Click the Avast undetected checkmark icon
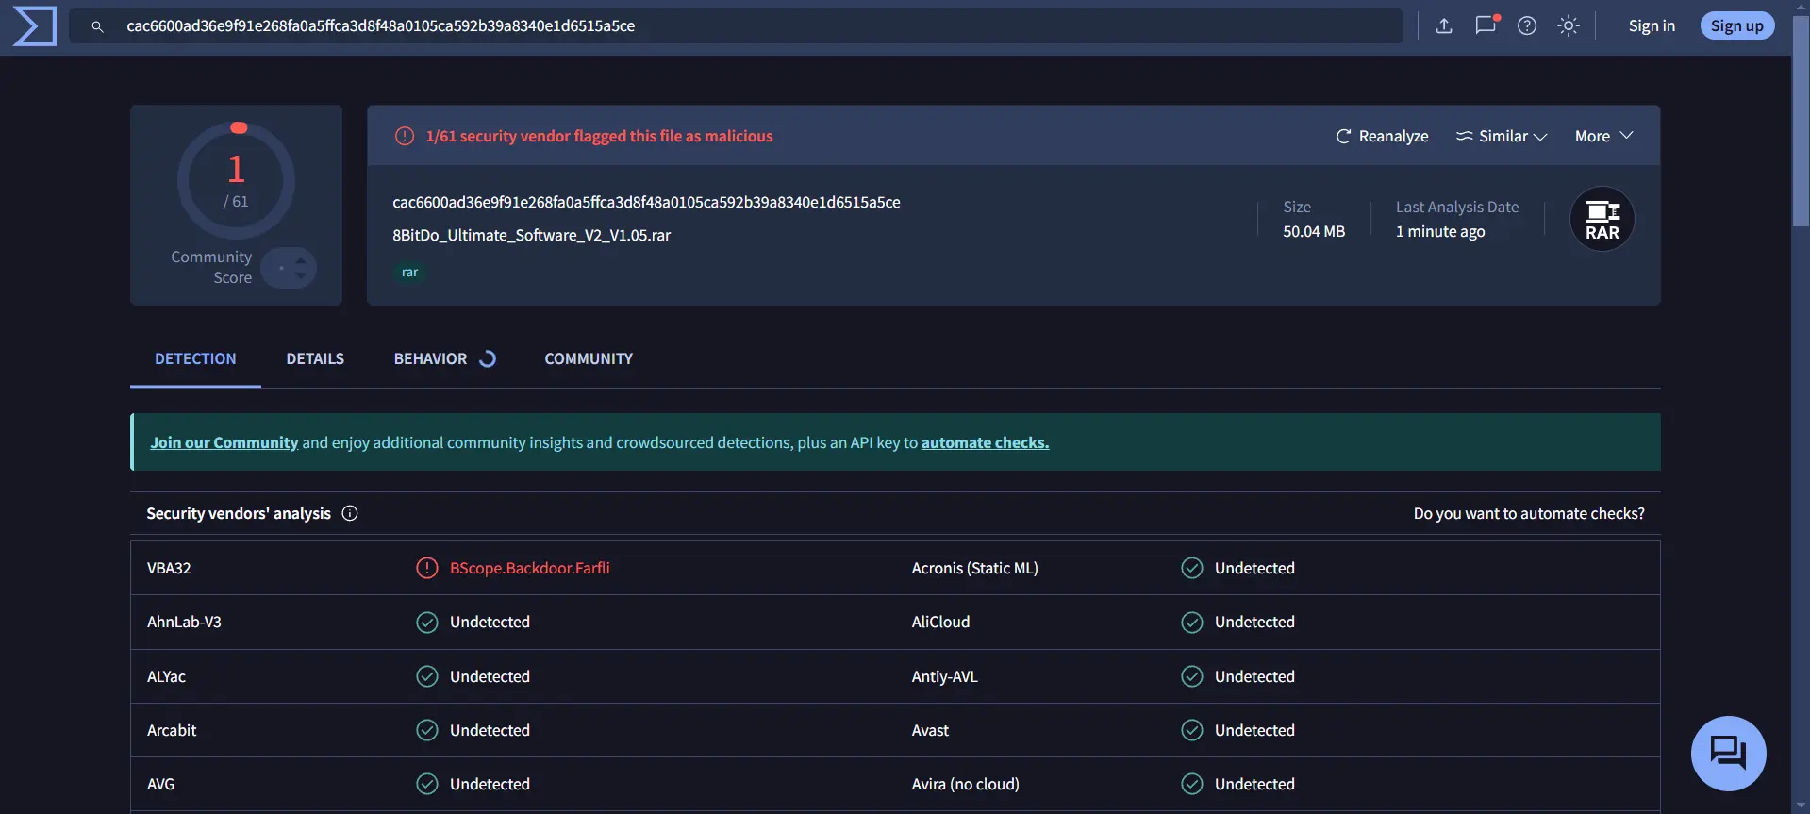The height and width of the screenshot is (814, 1810). tap(1192, 730)
